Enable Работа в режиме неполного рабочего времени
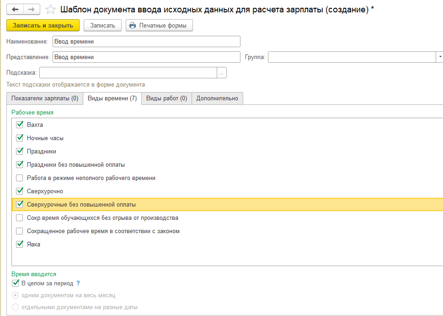The height and width of the screenshot is (316, 443). click(20, 178)
